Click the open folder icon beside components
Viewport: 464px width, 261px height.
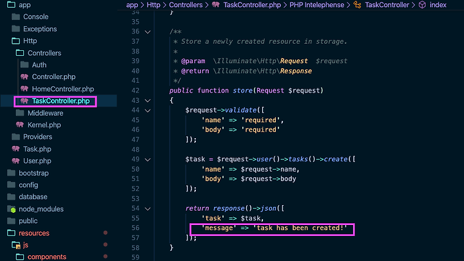coord(20,256)
